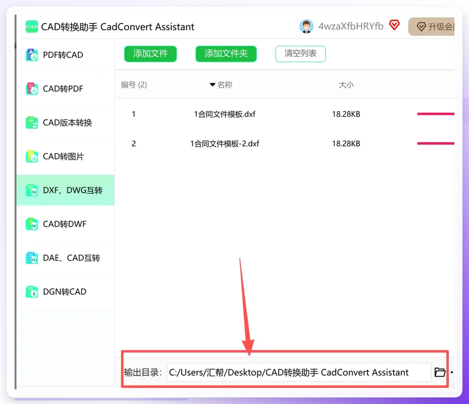Clear the list with 清空列表
This screenshot has height=404, width=469.
point(300,54)
